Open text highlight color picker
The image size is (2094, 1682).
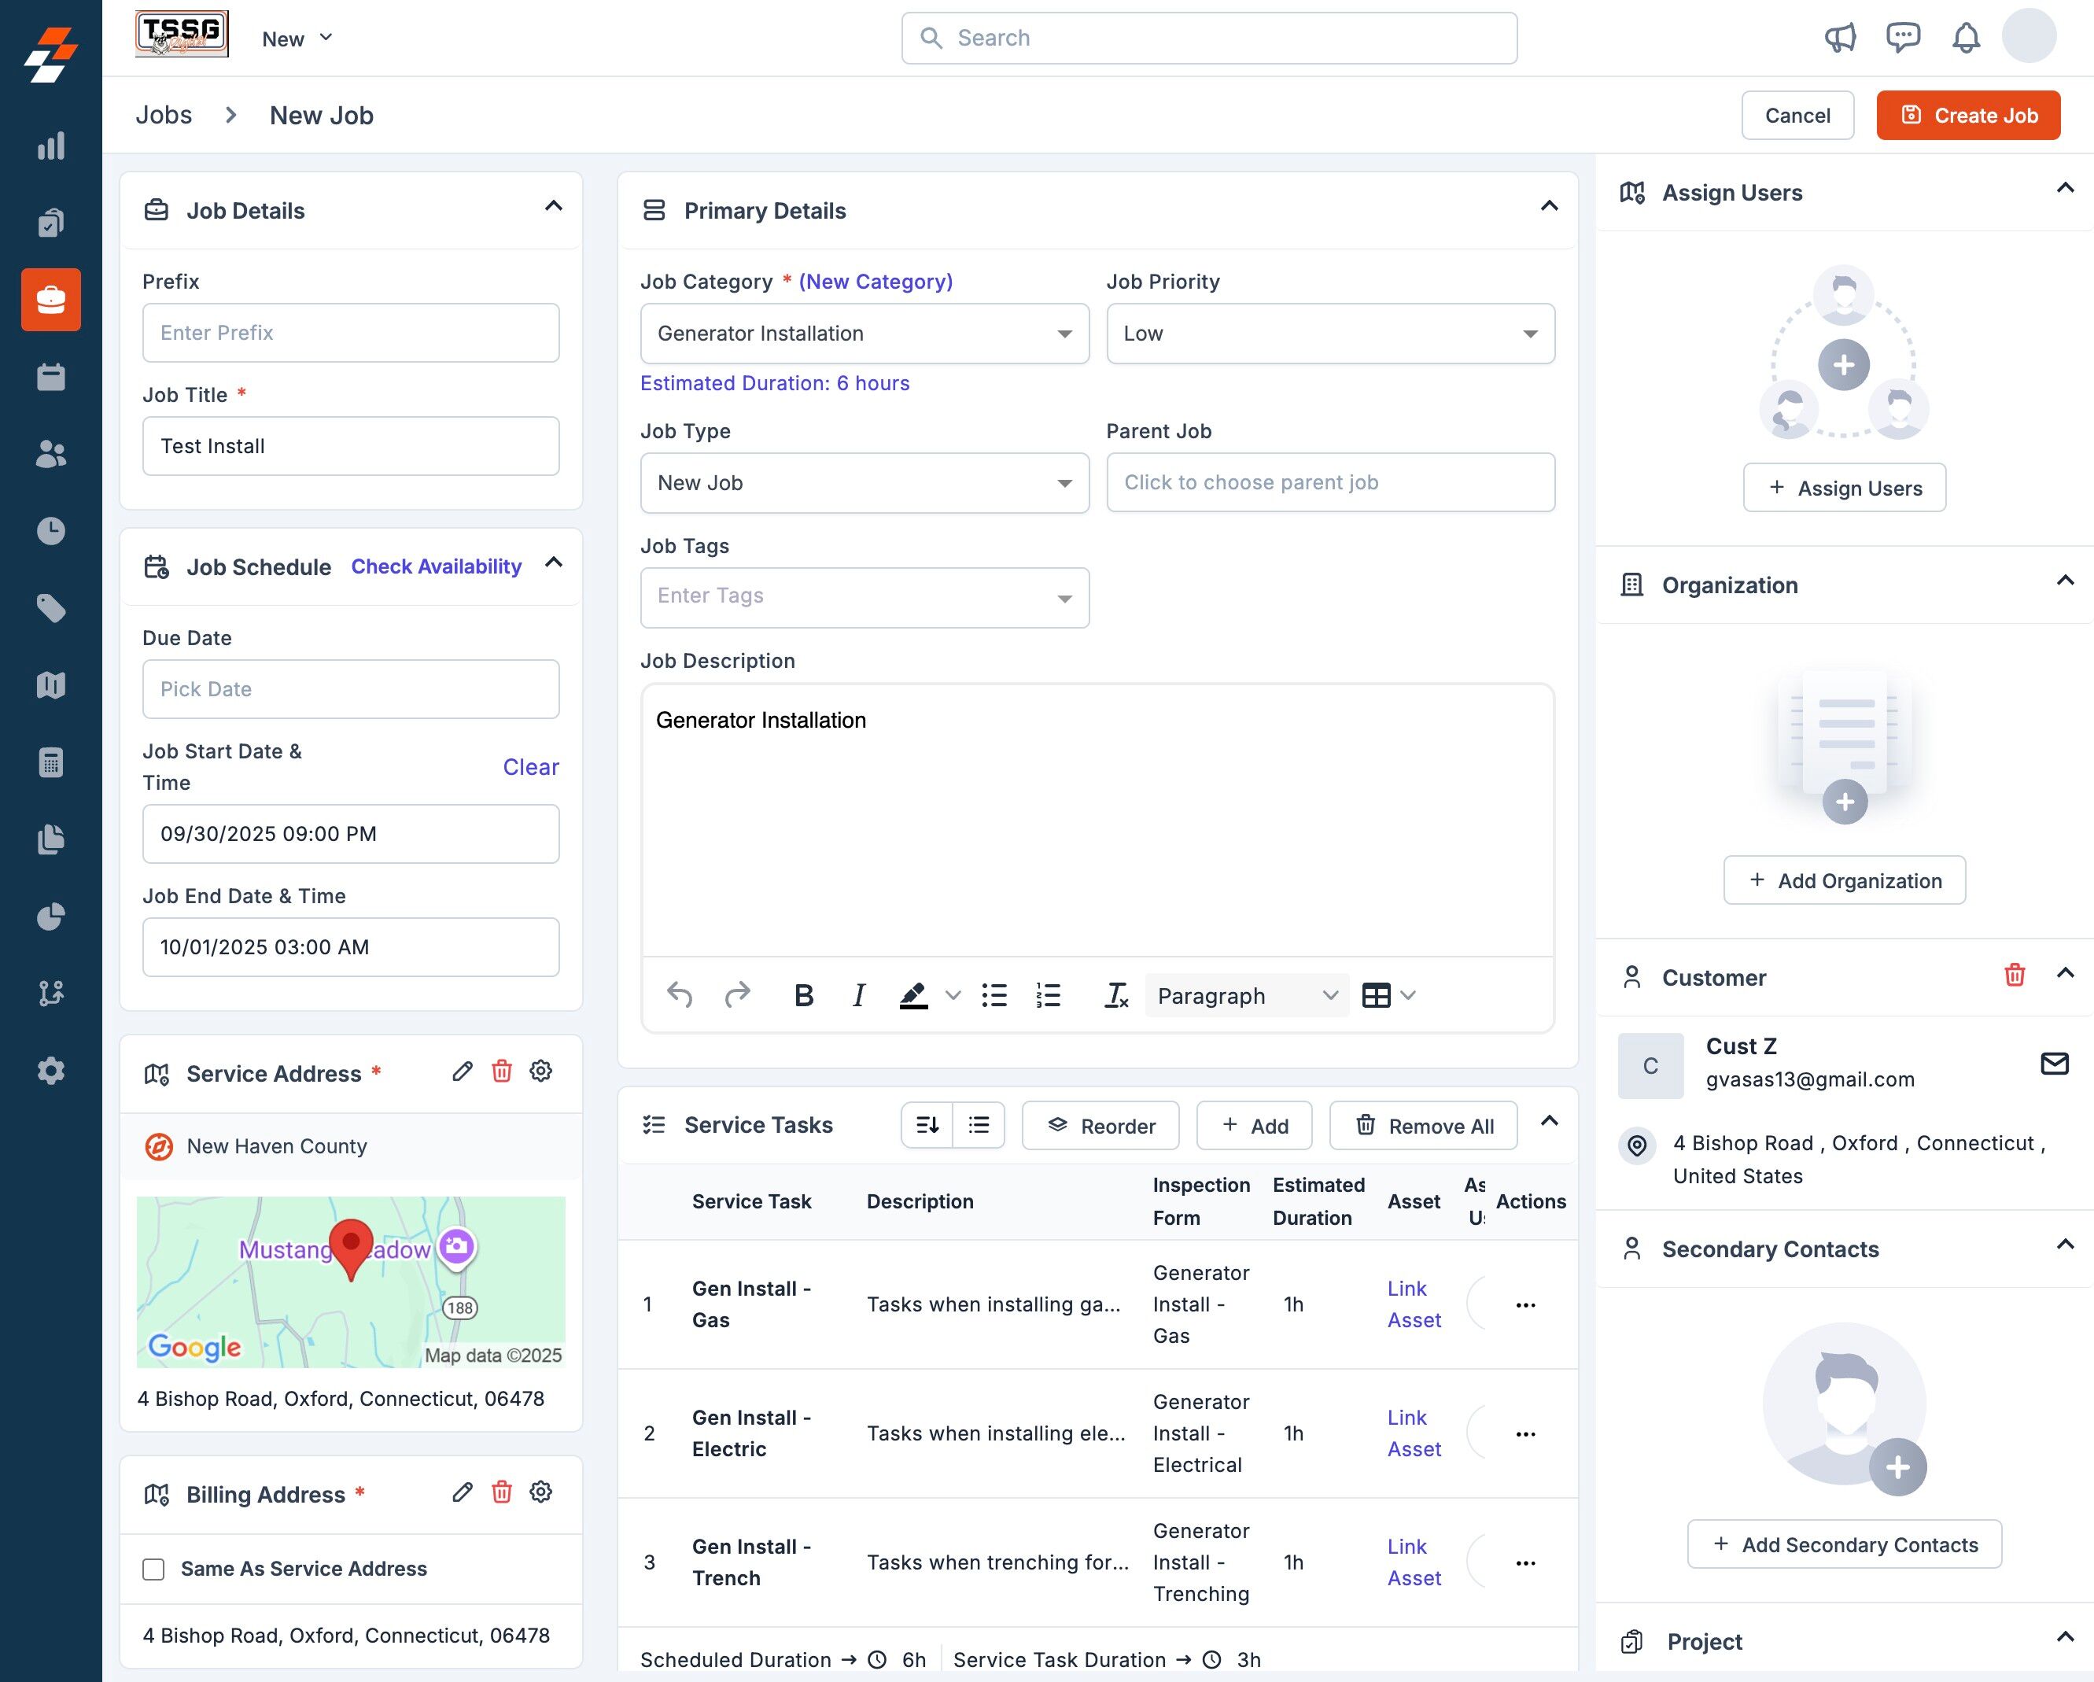(953, 995)
